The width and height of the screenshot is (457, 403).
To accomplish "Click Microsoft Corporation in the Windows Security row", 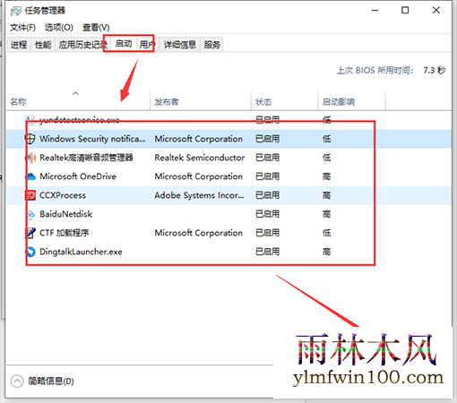I will [198, 139].
